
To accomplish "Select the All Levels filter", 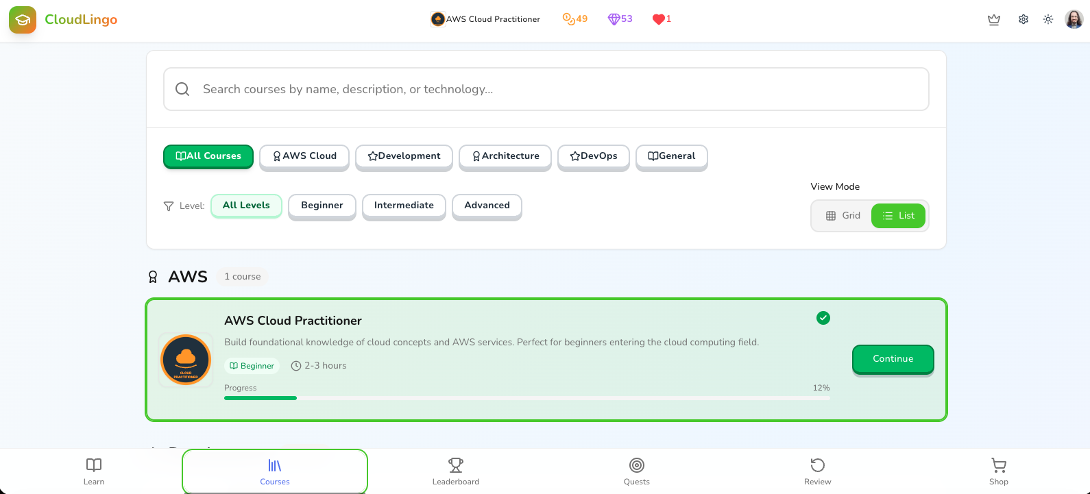I will 246,206.
